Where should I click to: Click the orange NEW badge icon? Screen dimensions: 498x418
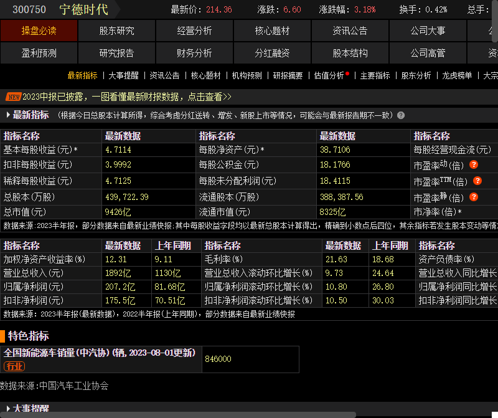(14, 97)
